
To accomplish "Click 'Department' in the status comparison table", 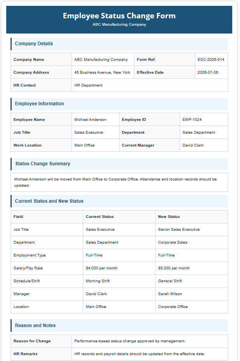I will 24,242.
